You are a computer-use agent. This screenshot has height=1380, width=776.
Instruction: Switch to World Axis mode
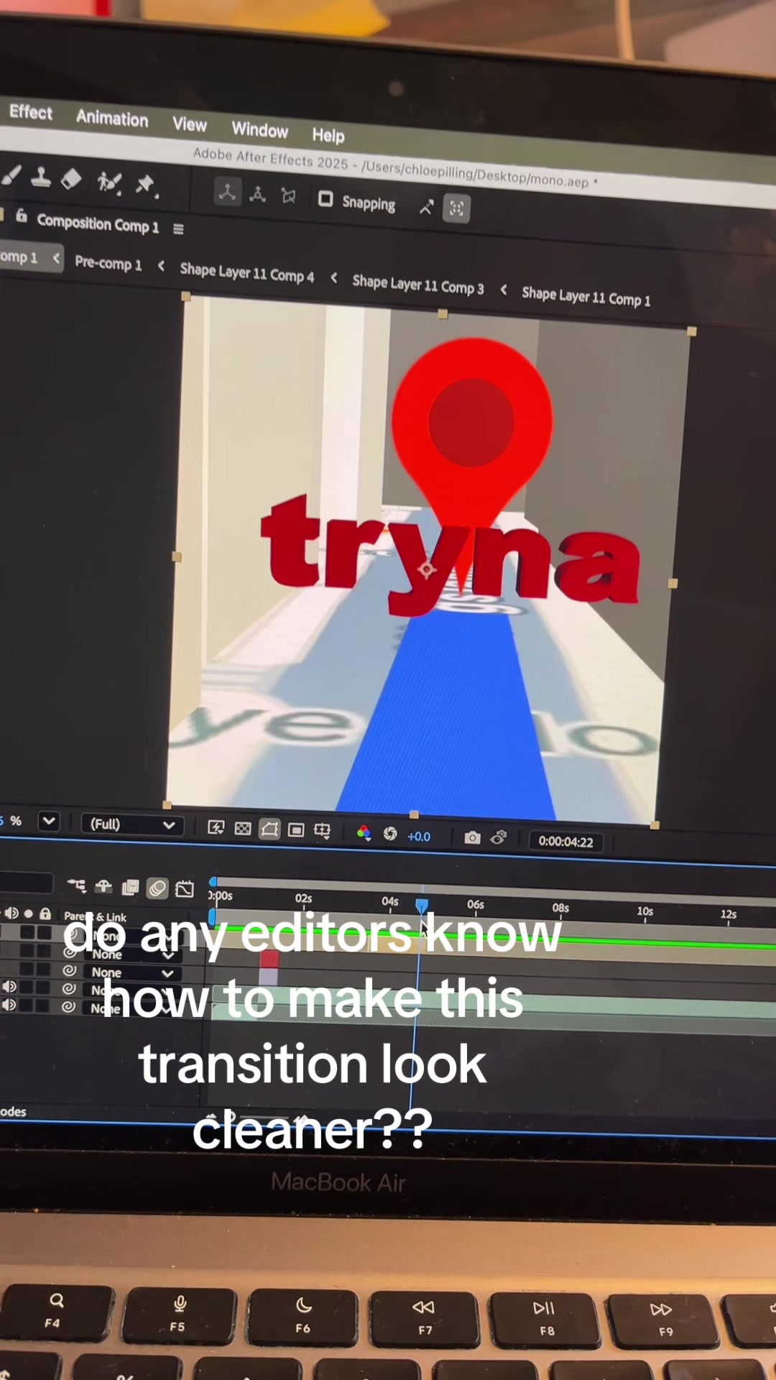257,194
